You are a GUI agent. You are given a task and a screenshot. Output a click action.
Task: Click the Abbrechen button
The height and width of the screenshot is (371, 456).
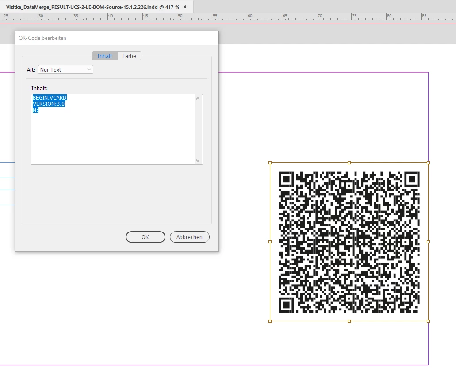point(189,237)
